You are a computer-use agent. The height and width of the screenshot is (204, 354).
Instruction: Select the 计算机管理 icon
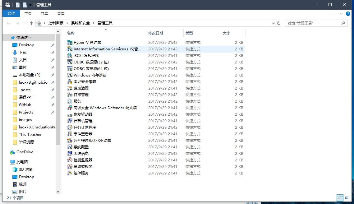point(70,121)
